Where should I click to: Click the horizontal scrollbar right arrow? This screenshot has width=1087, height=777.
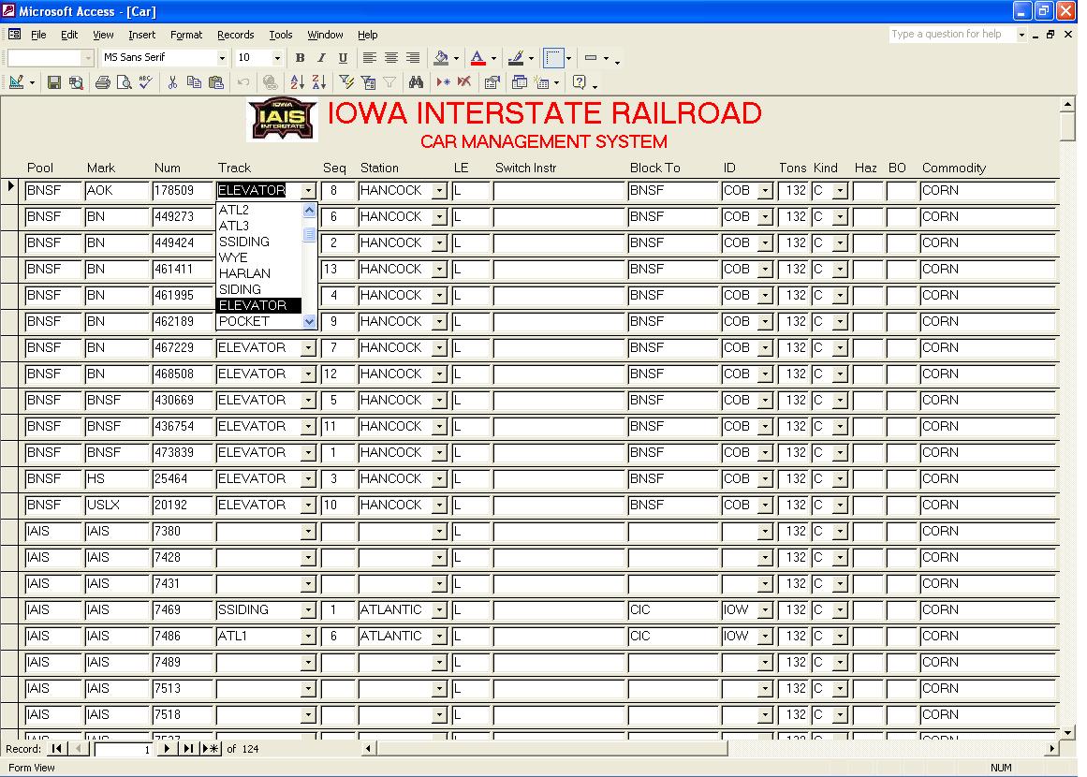point(1052,749)
